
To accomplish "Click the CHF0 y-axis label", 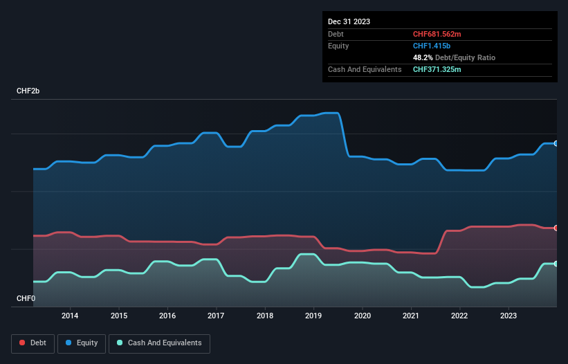I will pyautogui.click(x=26, y=299).
